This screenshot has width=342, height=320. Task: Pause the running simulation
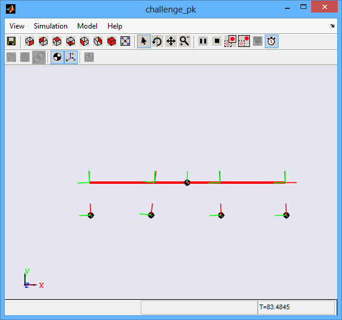pyautogui.click(x=203, y=41)
